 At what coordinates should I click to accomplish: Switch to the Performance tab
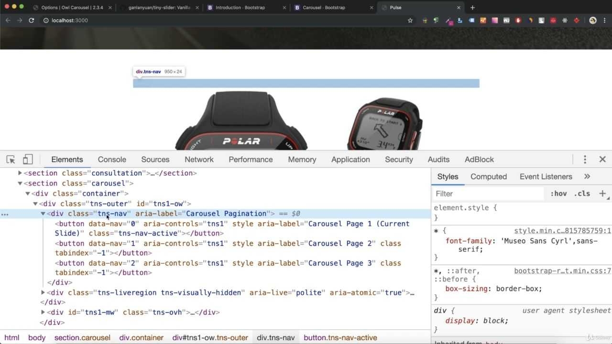(251, 160)
